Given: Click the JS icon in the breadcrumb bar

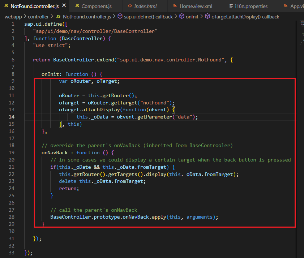Looking at the screenshot, I should click(58, 17).
